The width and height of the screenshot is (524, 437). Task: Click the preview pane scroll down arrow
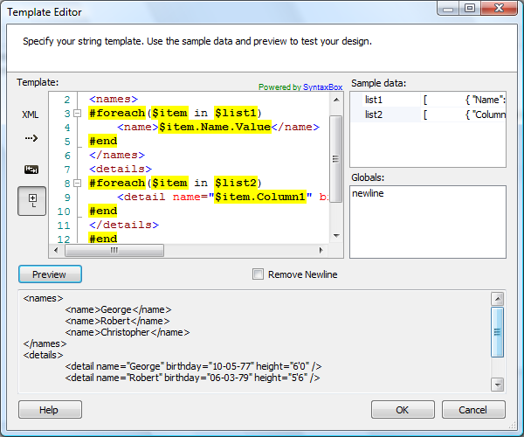click(497, 384)
